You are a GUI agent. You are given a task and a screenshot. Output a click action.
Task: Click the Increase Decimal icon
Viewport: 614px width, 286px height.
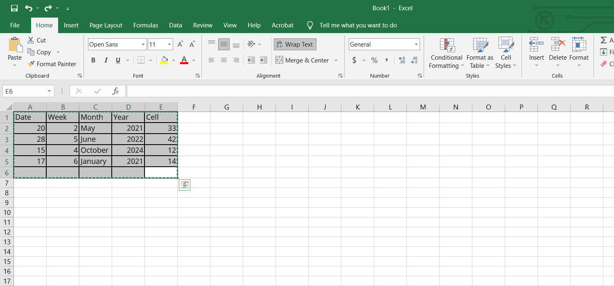[402, 60]
